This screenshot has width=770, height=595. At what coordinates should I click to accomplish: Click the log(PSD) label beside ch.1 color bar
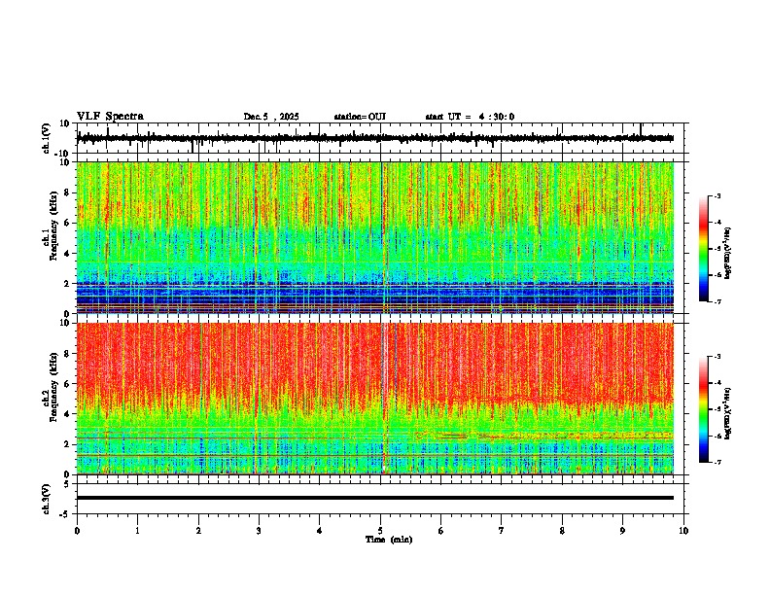(x=728, y=253)
